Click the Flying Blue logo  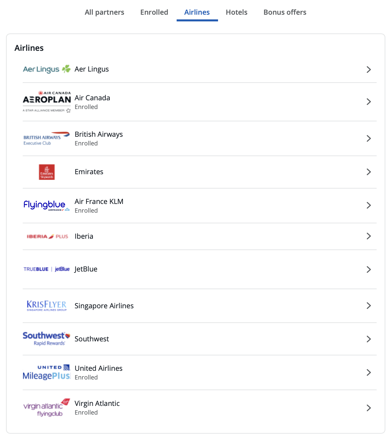(x=47, y=205)
